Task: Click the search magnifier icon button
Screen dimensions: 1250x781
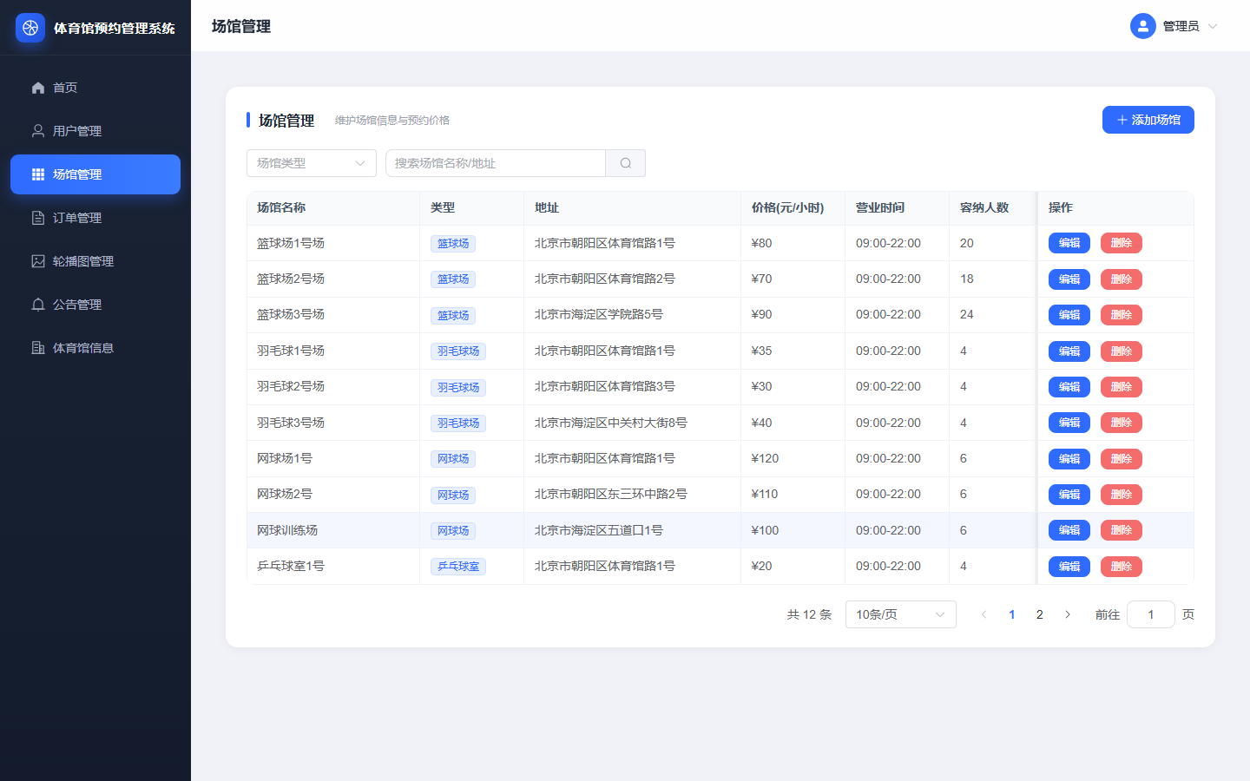Action: 626,163
